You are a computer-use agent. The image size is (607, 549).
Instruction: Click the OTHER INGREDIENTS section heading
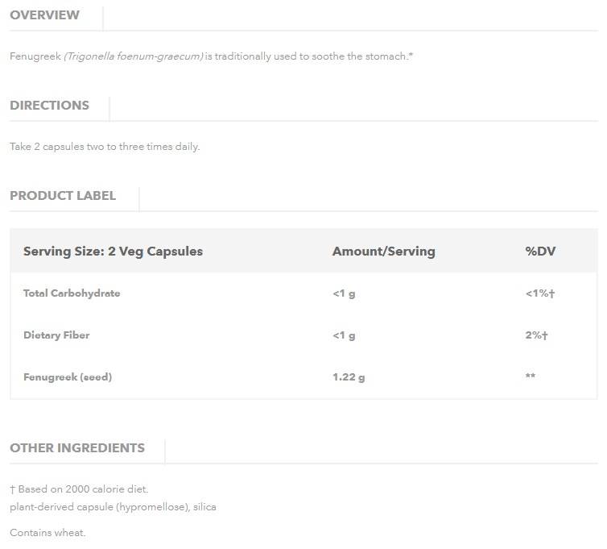(77, 447)
